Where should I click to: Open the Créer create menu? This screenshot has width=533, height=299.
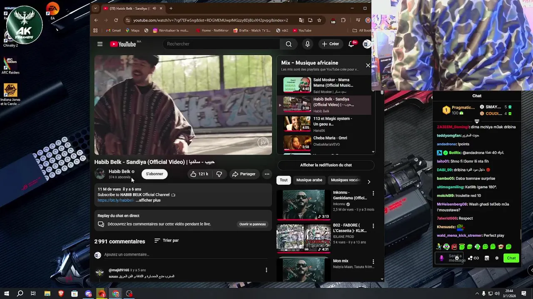(x=330, y=44)
